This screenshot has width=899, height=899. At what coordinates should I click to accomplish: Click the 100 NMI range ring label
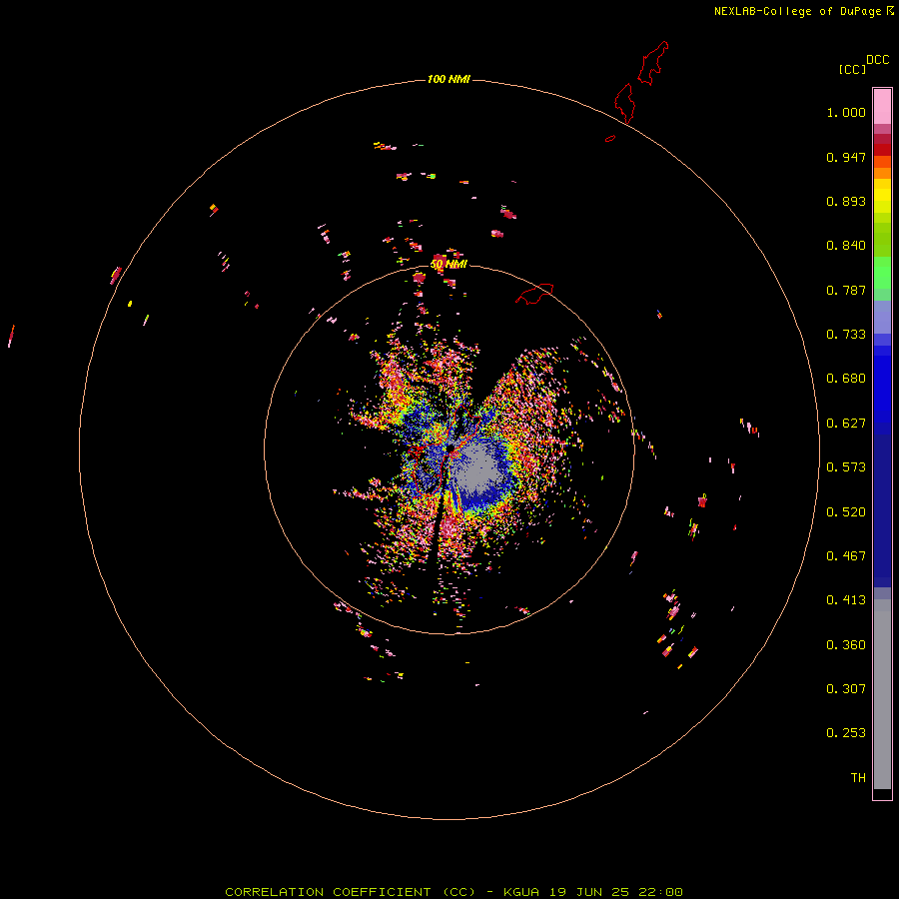449,79
